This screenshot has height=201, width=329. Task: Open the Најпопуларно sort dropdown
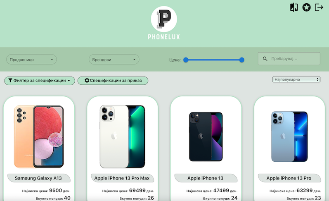[x=296, y=79]
